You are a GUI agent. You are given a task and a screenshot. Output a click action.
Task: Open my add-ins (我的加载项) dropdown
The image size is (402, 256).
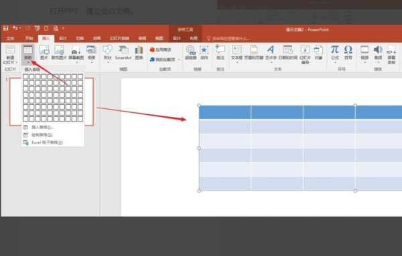[165, 59]
